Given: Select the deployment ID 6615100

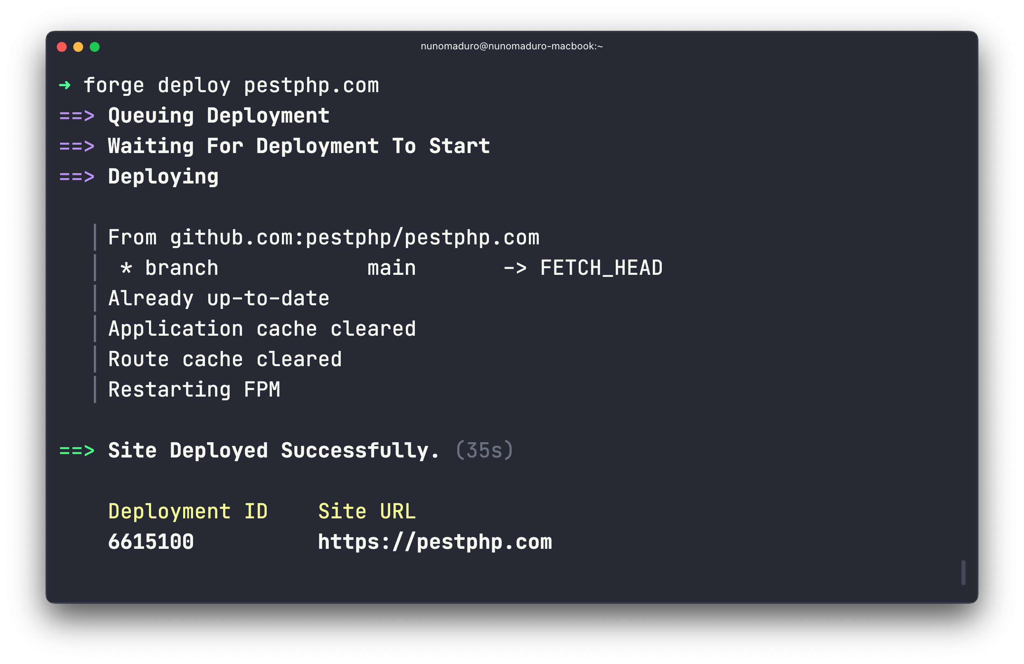Looking at the screenshot, I should click(151, 542).
